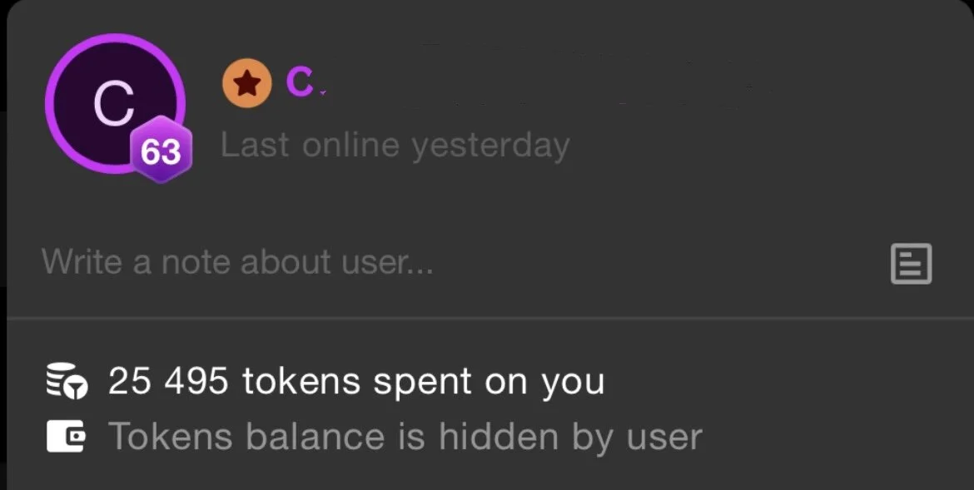
Task: Open the notes icon beside note field
Action: 912,264
